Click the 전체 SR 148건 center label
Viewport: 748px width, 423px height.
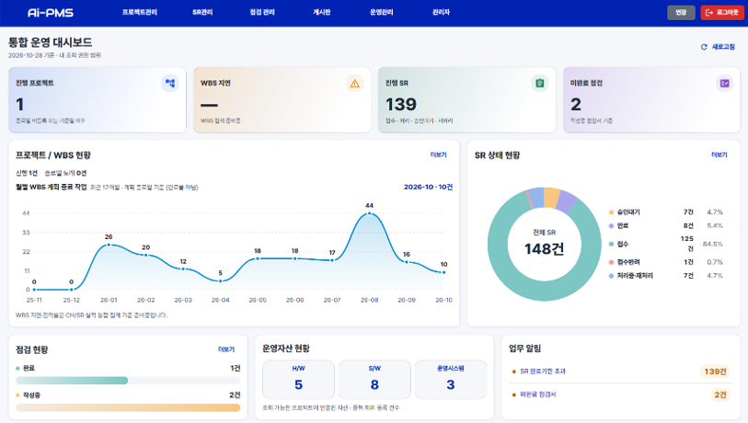(x=545, y=243)
